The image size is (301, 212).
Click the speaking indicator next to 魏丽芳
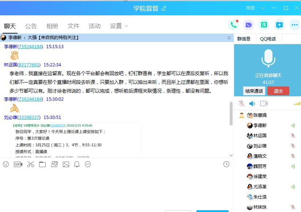293,166
